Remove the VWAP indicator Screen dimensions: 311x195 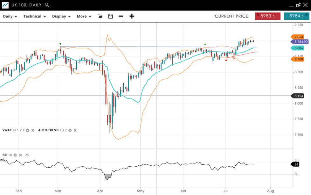point(33,130)
